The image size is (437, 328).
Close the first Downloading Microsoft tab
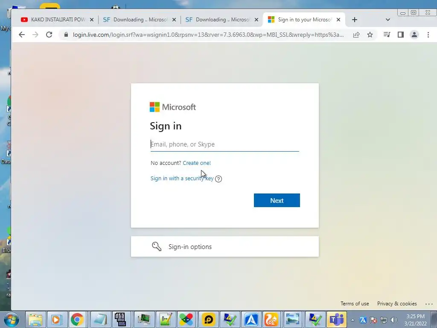pyautogui.click(x=174, y=20)
